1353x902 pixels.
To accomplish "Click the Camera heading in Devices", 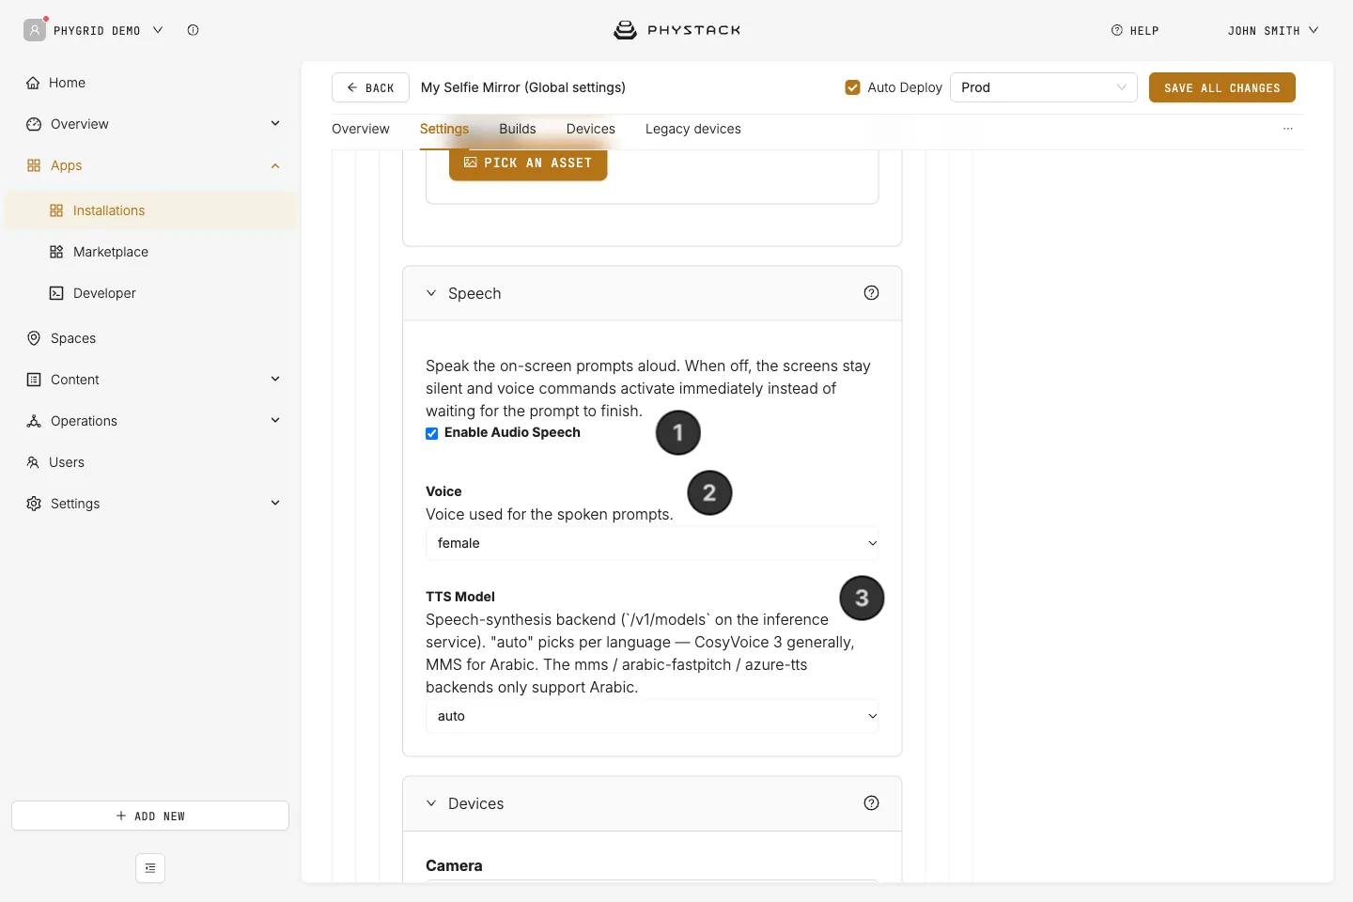I will pyautogui.click(x=454, y=865).
